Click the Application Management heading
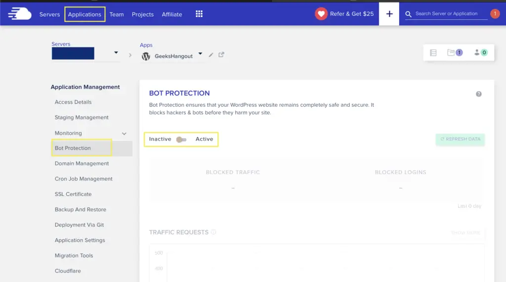 pos(85,87)
